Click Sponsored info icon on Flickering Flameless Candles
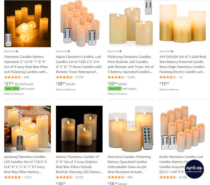 (120, 51)
